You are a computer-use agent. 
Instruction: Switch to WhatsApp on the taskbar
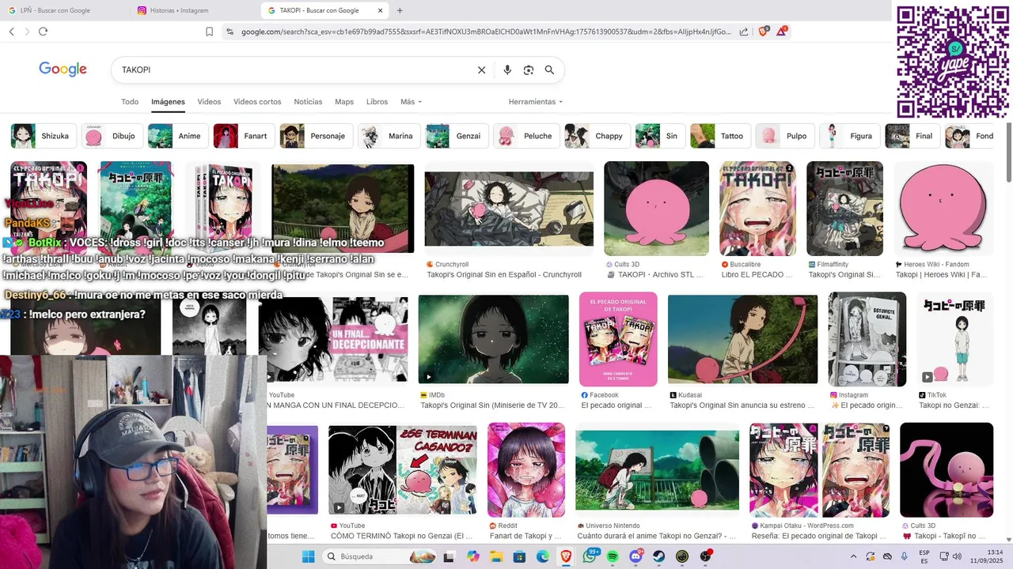coord(590,556)
